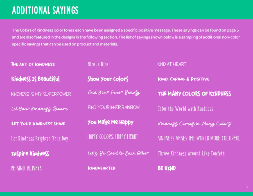Click the intro paragraph about Colors of Kindness
253x196 pixels.
(126, 37)
